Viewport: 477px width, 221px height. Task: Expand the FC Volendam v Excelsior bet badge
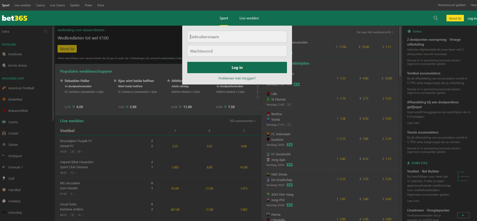[x=289, y=145]
